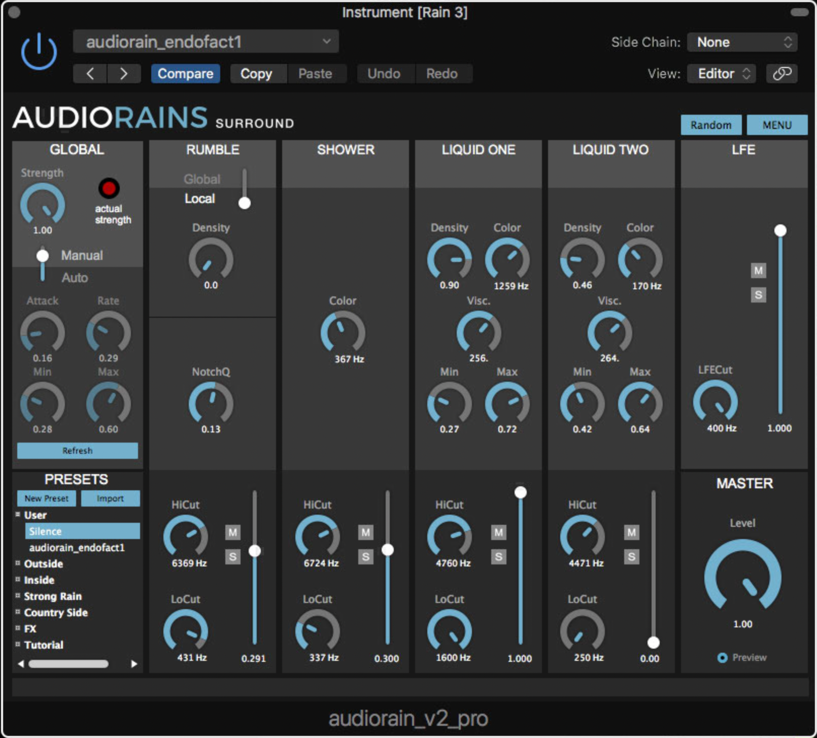Click the presets list horizontal scrollbar
This screenshot has width=817, height=738.
[x=69, y=664]
